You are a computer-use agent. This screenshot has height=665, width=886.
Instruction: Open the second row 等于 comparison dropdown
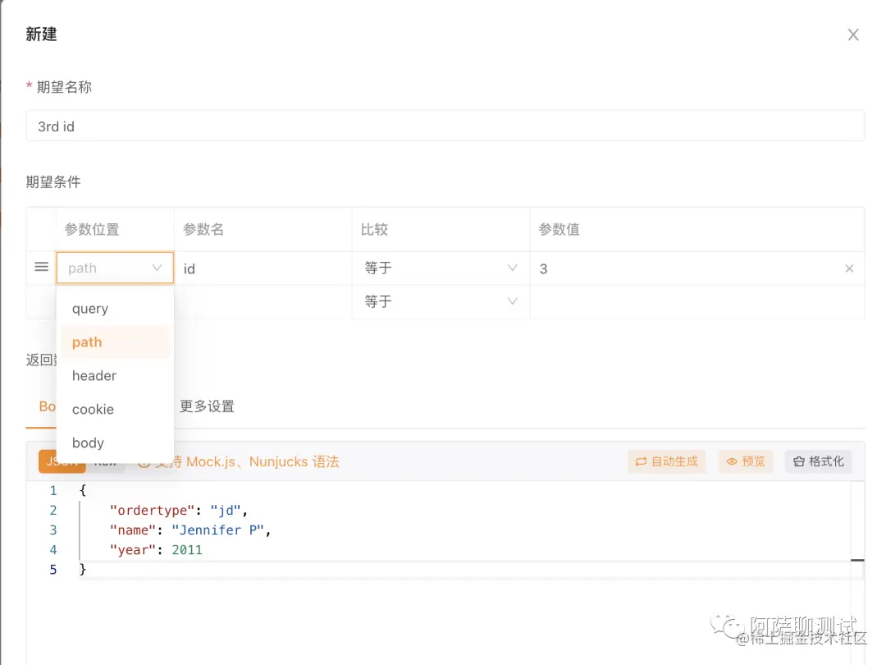coord(441,301)
